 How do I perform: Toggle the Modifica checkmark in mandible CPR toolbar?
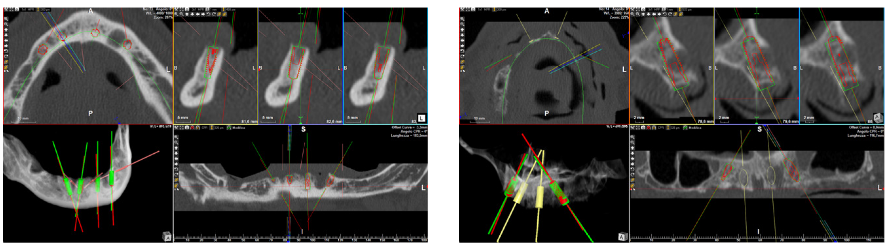pos(229,128)
